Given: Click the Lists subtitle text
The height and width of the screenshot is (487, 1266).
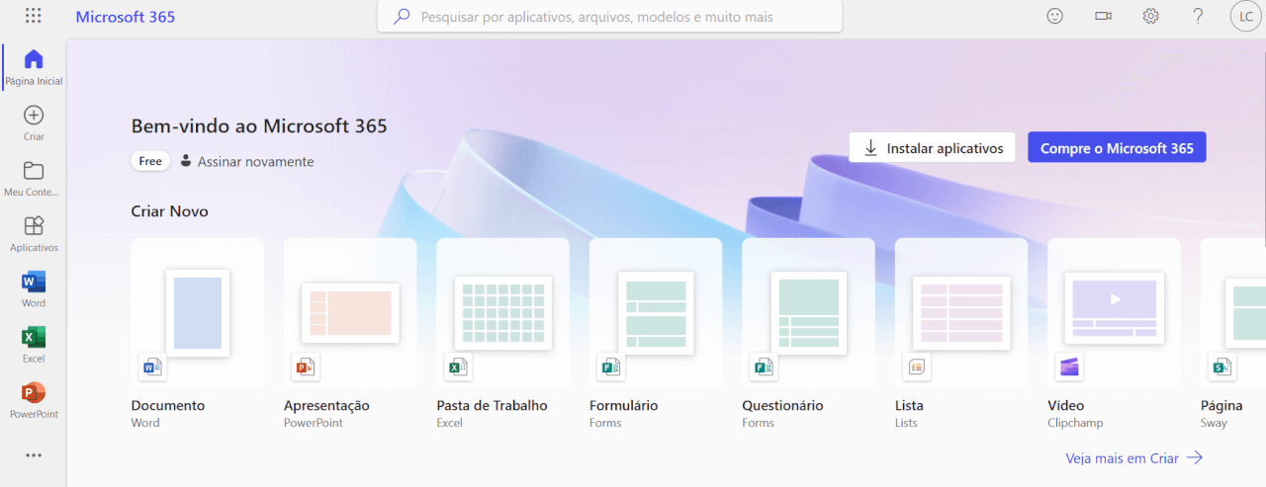Looking at the screenshot, I should 906,423.
